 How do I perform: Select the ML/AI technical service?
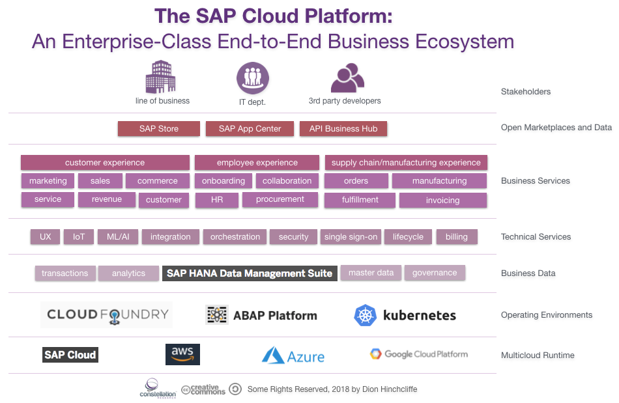coord(118,236)
